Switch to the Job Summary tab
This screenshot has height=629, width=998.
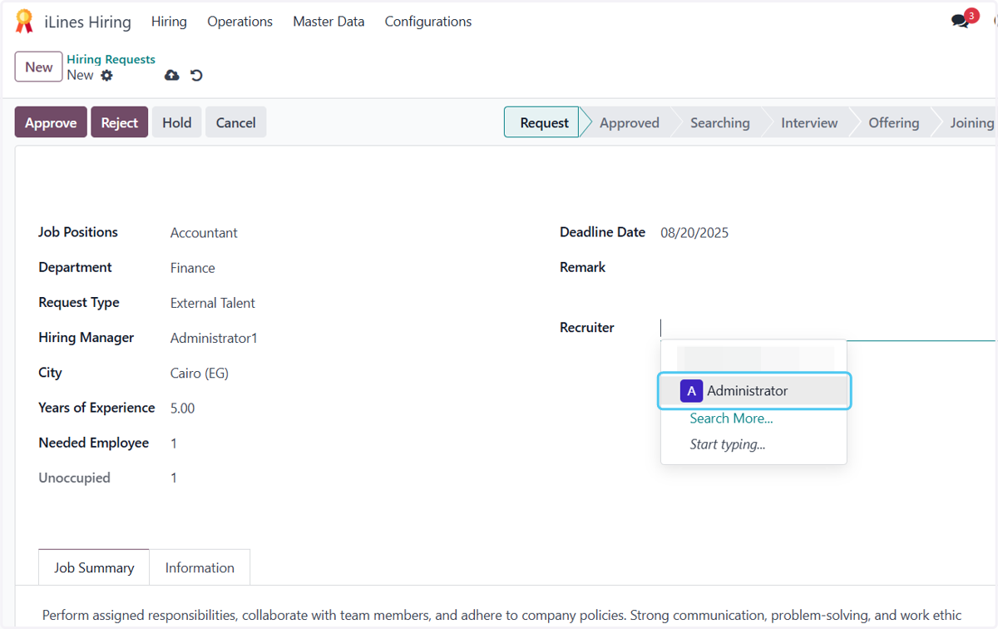94,567
